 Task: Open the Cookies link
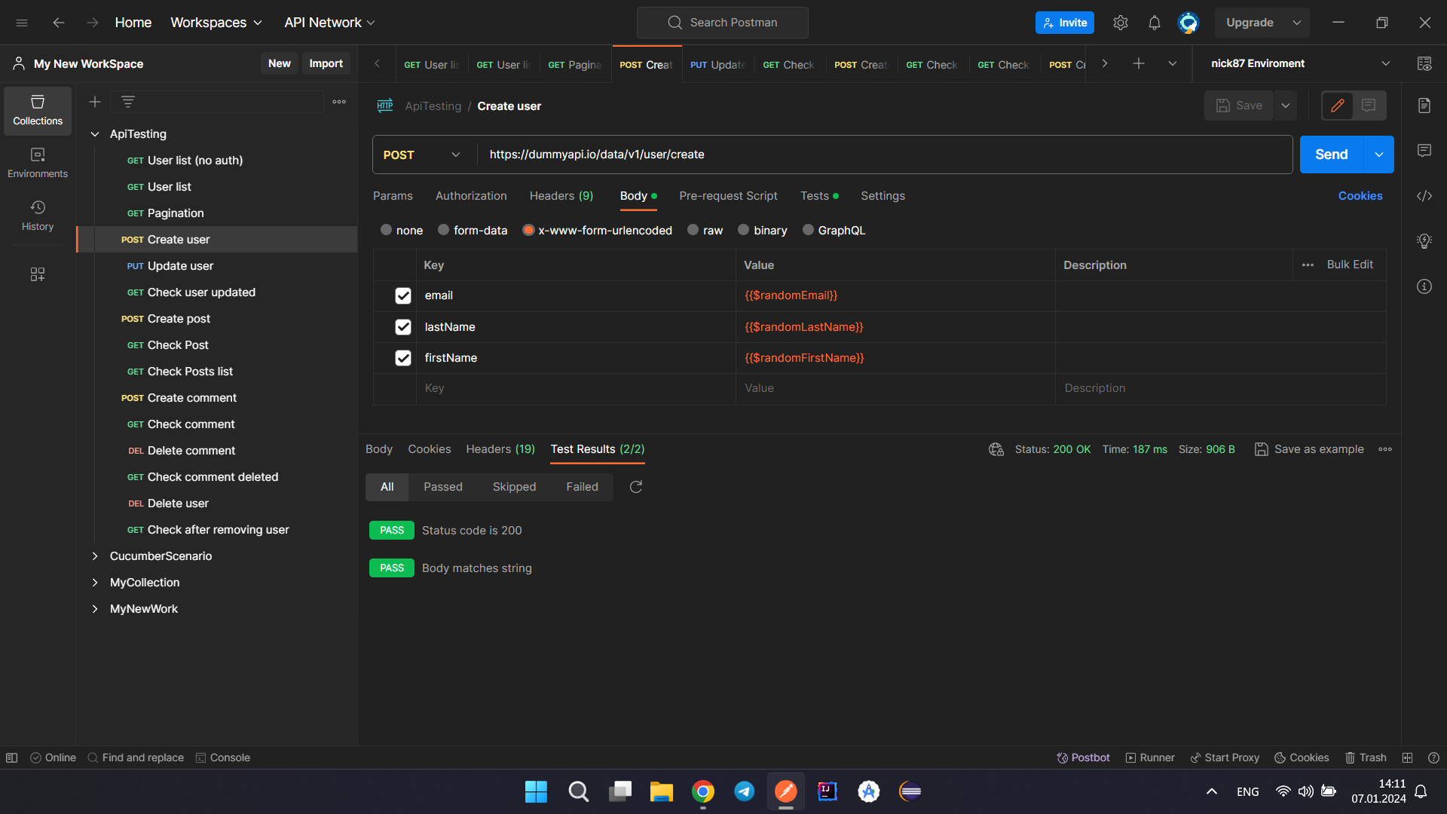point(1360,196)
